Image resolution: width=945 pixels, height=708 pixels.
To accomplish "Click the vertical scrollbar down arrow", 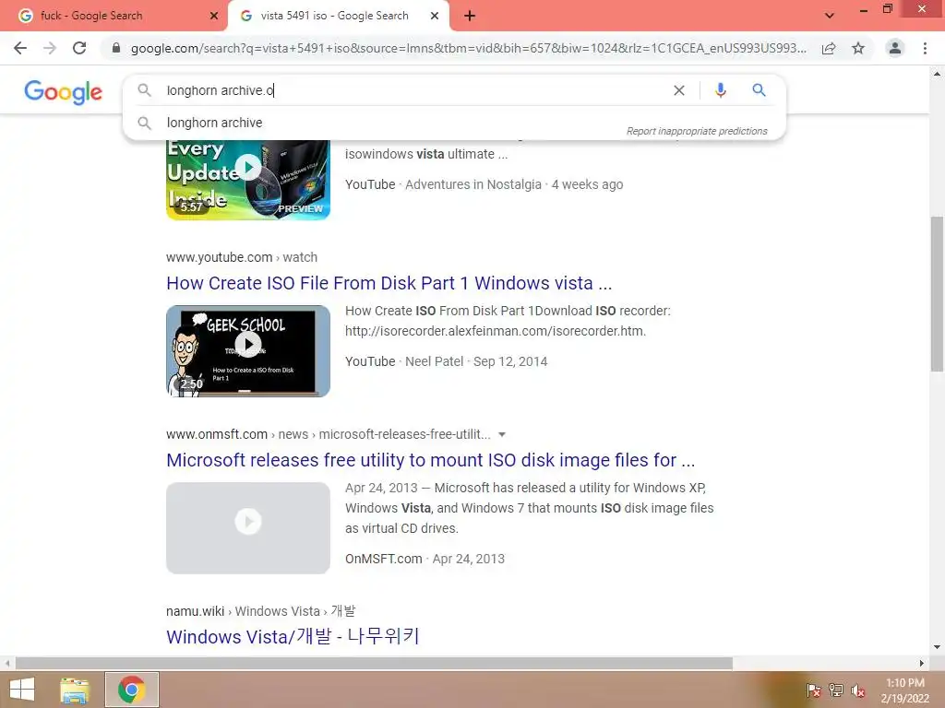I will [937, 647].
